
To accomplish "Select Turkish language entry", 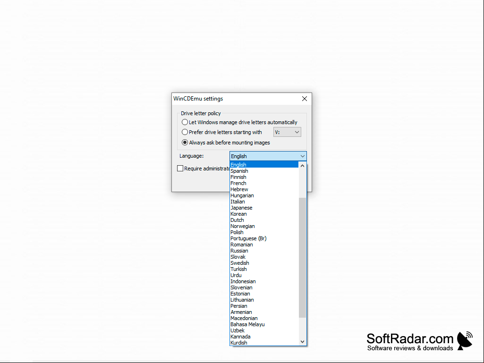I will pyautogui.click(x=264, y=269).
